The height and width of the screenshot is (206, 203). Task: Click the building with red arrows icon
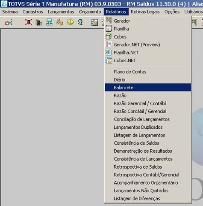[29, 22]
